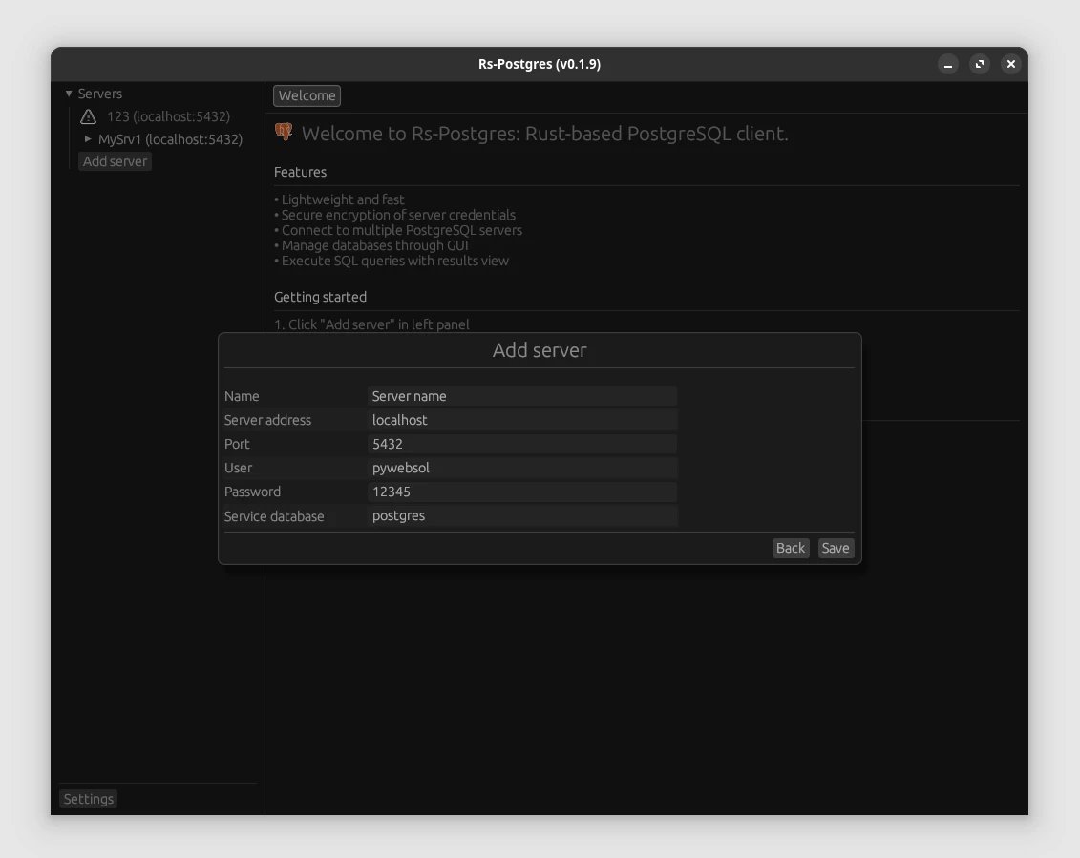Expand the MySrv1 (localhost:5432) server entry
1080x858 pixels.
click(x=87, y=138)
